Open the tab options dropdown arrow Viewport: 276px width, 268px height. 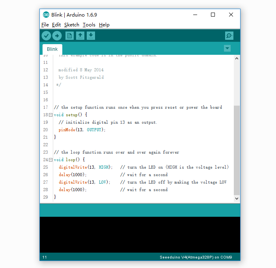(x=227, y=48)
